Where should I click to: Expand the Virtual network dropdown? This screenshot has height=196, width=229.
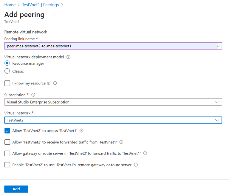coord(113,120)
